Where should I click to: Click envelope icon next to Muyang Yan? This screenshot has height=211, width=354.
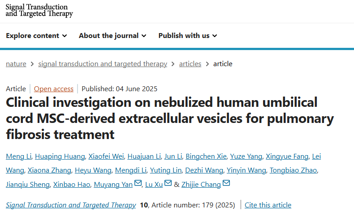pyautogui.click(x=138, y=183)
